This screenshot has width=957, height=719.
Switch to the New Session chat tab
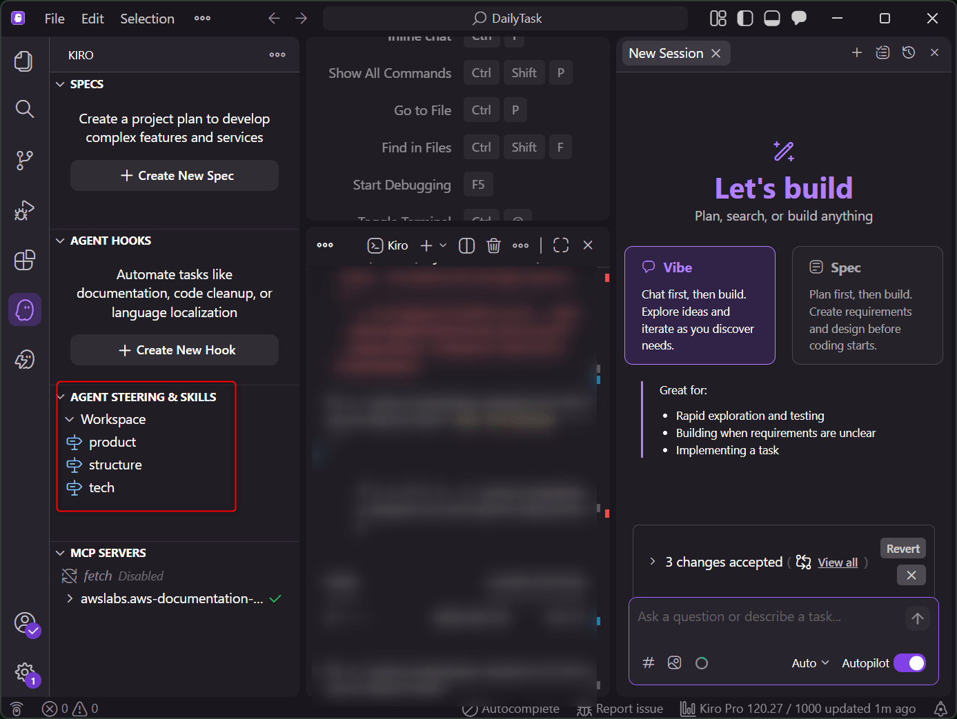[666, 53]
